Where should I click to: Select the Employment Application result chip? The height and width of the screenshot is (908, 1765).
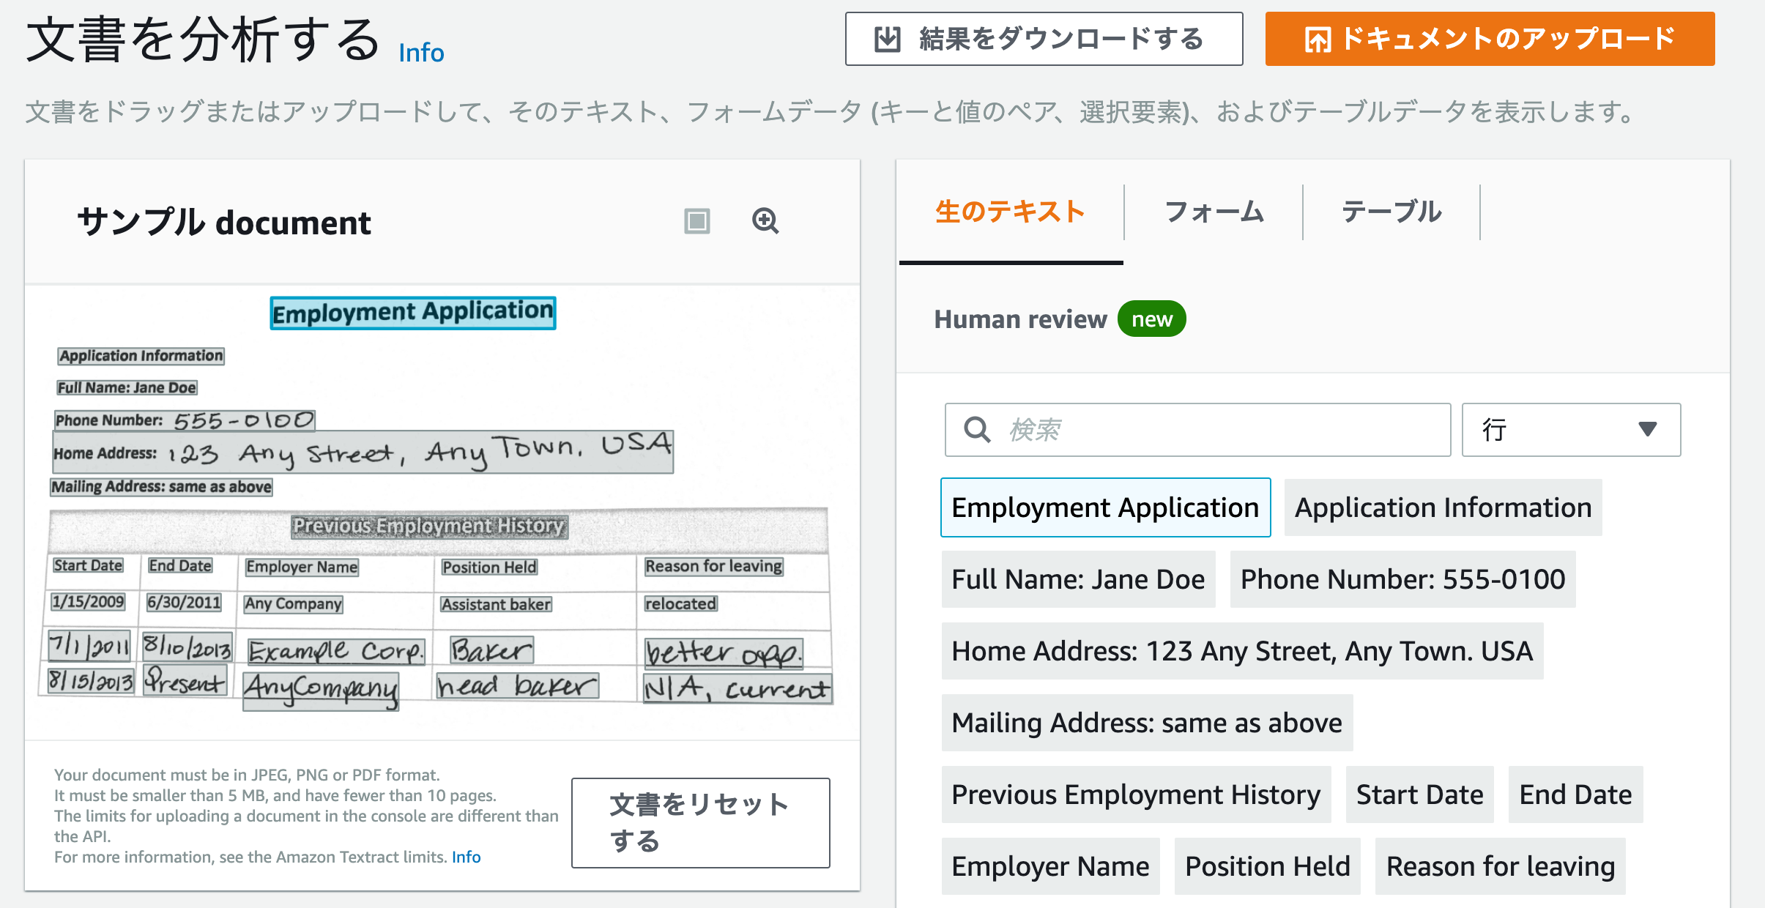1105,507
